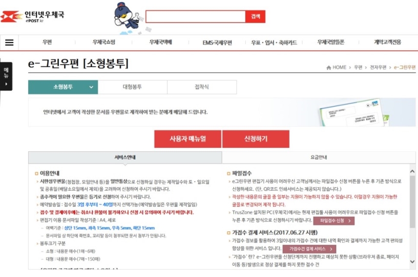Open the 가접수건 결제 서비스 button
Screen dimensions: 418x277
309,249
